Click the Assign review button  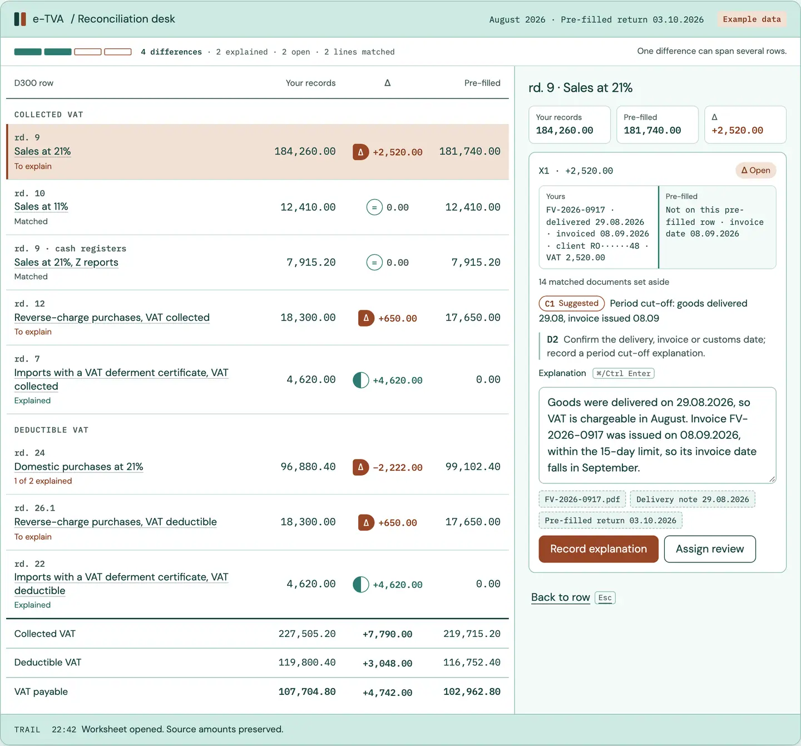pos(710,549)
